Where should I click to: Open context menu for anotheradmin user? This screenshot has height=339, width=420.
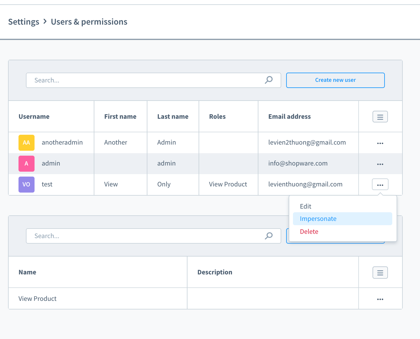click(x=380, y=143)
